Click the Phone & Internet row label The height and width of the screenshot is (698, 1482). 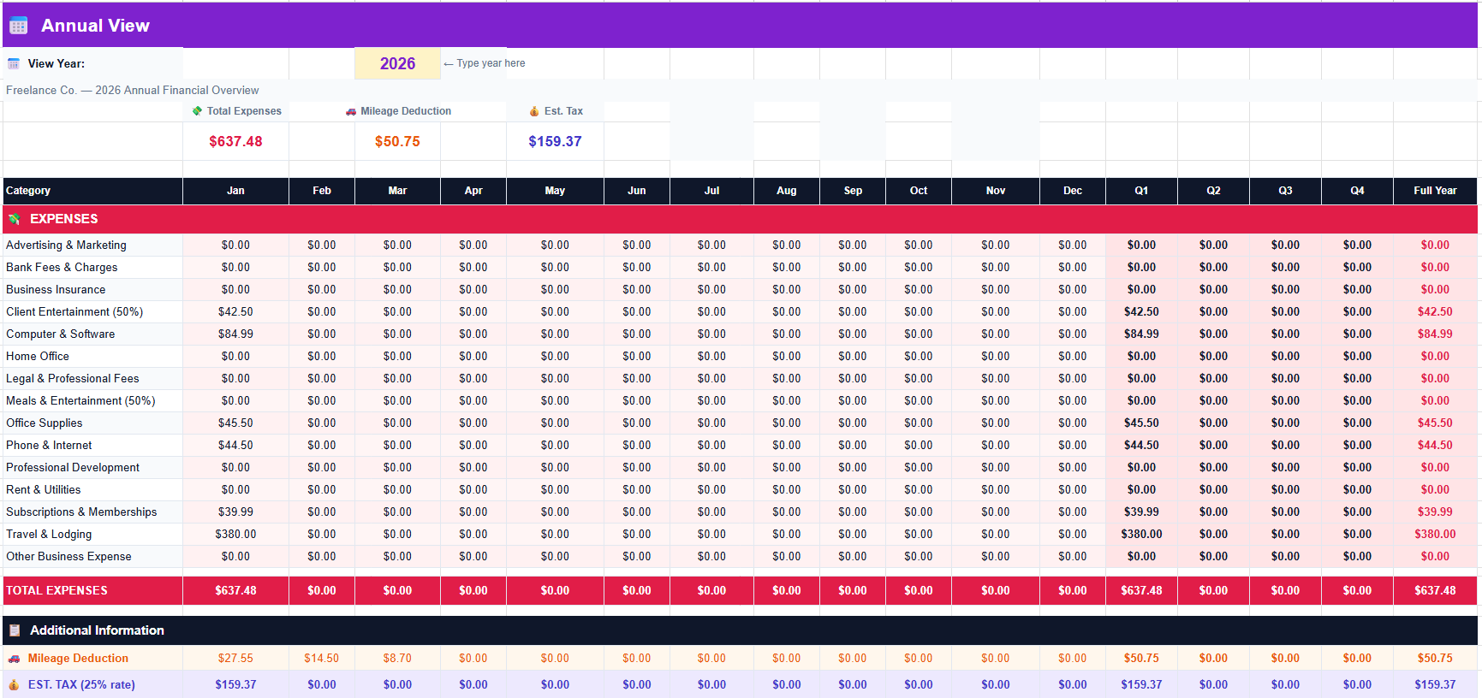(x=49, y=446)
